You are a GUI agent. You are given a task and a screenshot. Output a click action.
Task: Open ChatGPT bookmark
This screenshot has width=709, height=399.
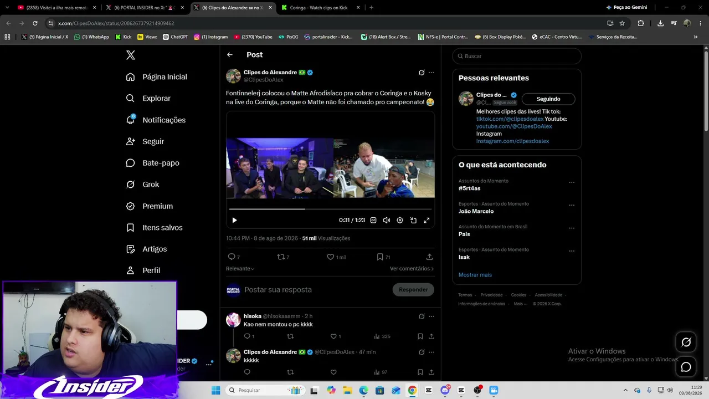tap(175, 37)
